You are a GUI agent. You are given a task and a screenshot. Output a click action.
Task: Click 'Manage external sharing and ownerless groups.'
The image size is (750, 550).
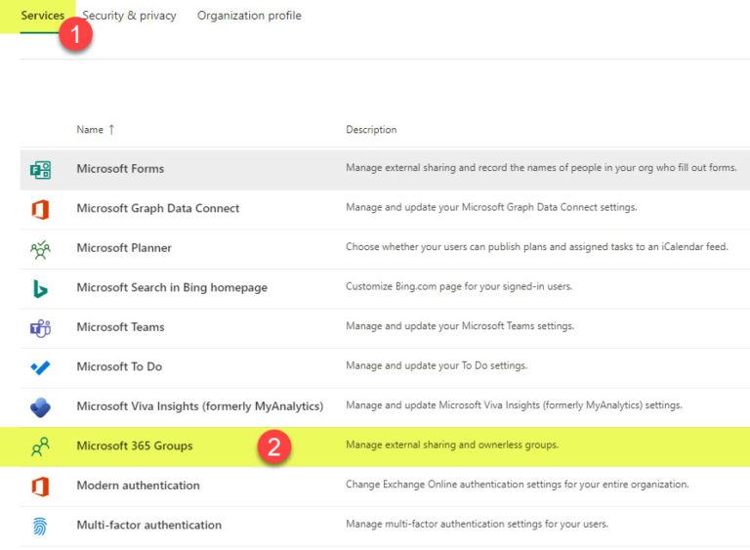point(451,444)
